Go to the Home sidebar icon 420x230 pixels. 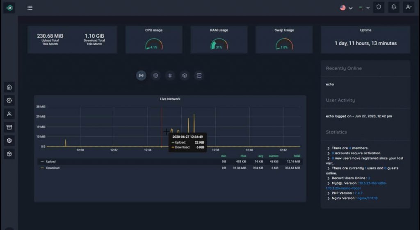point(9,87)
